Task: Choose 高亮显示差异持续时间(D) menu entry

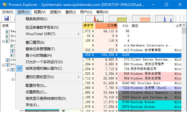Action: tap(49, 98)
